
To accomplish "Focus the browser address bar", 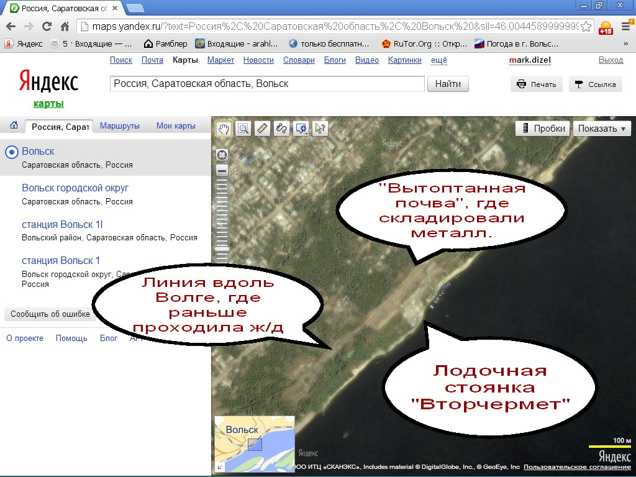I will click(x=335, y=27).
